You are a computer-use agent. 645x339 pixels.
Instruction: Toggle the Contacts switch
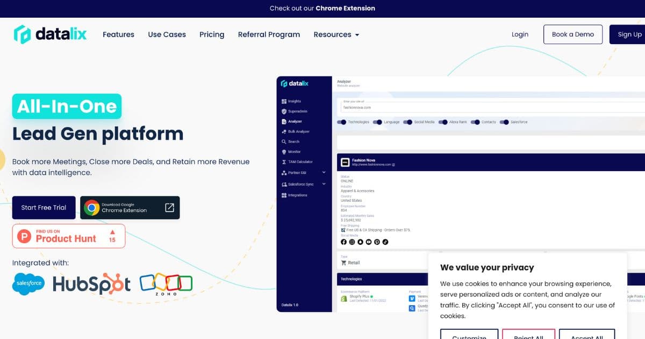click(x=475, y=122)
